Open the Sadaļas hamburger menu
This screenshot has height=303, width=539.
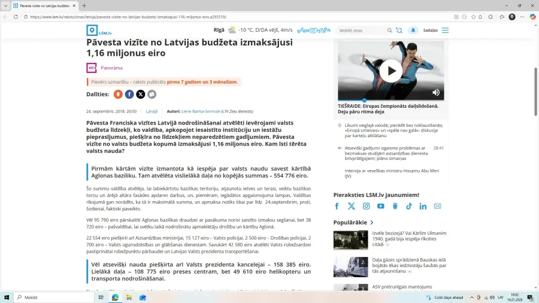tap(444, 31)
